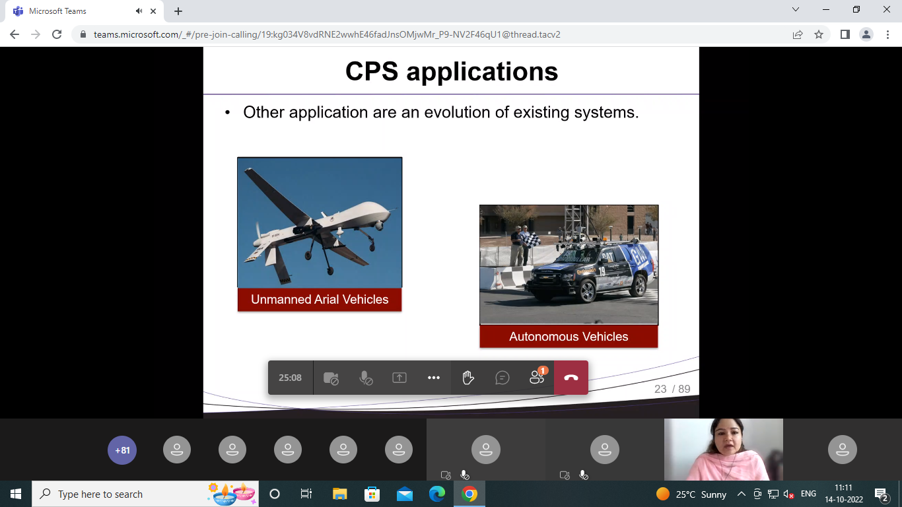Open the Chrome three-dot menu
Image resolution: width=902 pixels, height=507 pixels.
[888, 34]
